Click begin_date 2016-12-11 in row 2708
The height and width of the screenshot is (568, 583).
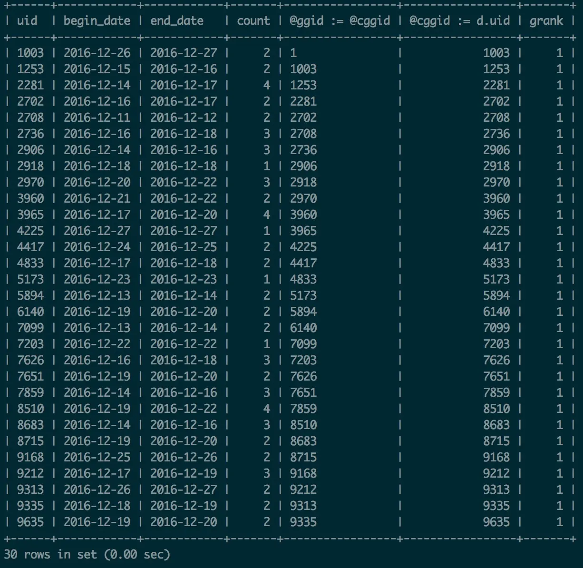click(97, 118)
